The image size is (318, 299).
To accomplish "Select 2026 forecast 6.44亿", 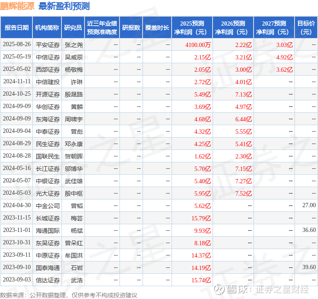I will (x=243, y=119).
